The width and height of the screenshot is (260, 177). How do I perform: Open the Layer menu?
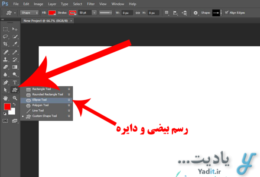coord(52,4)
